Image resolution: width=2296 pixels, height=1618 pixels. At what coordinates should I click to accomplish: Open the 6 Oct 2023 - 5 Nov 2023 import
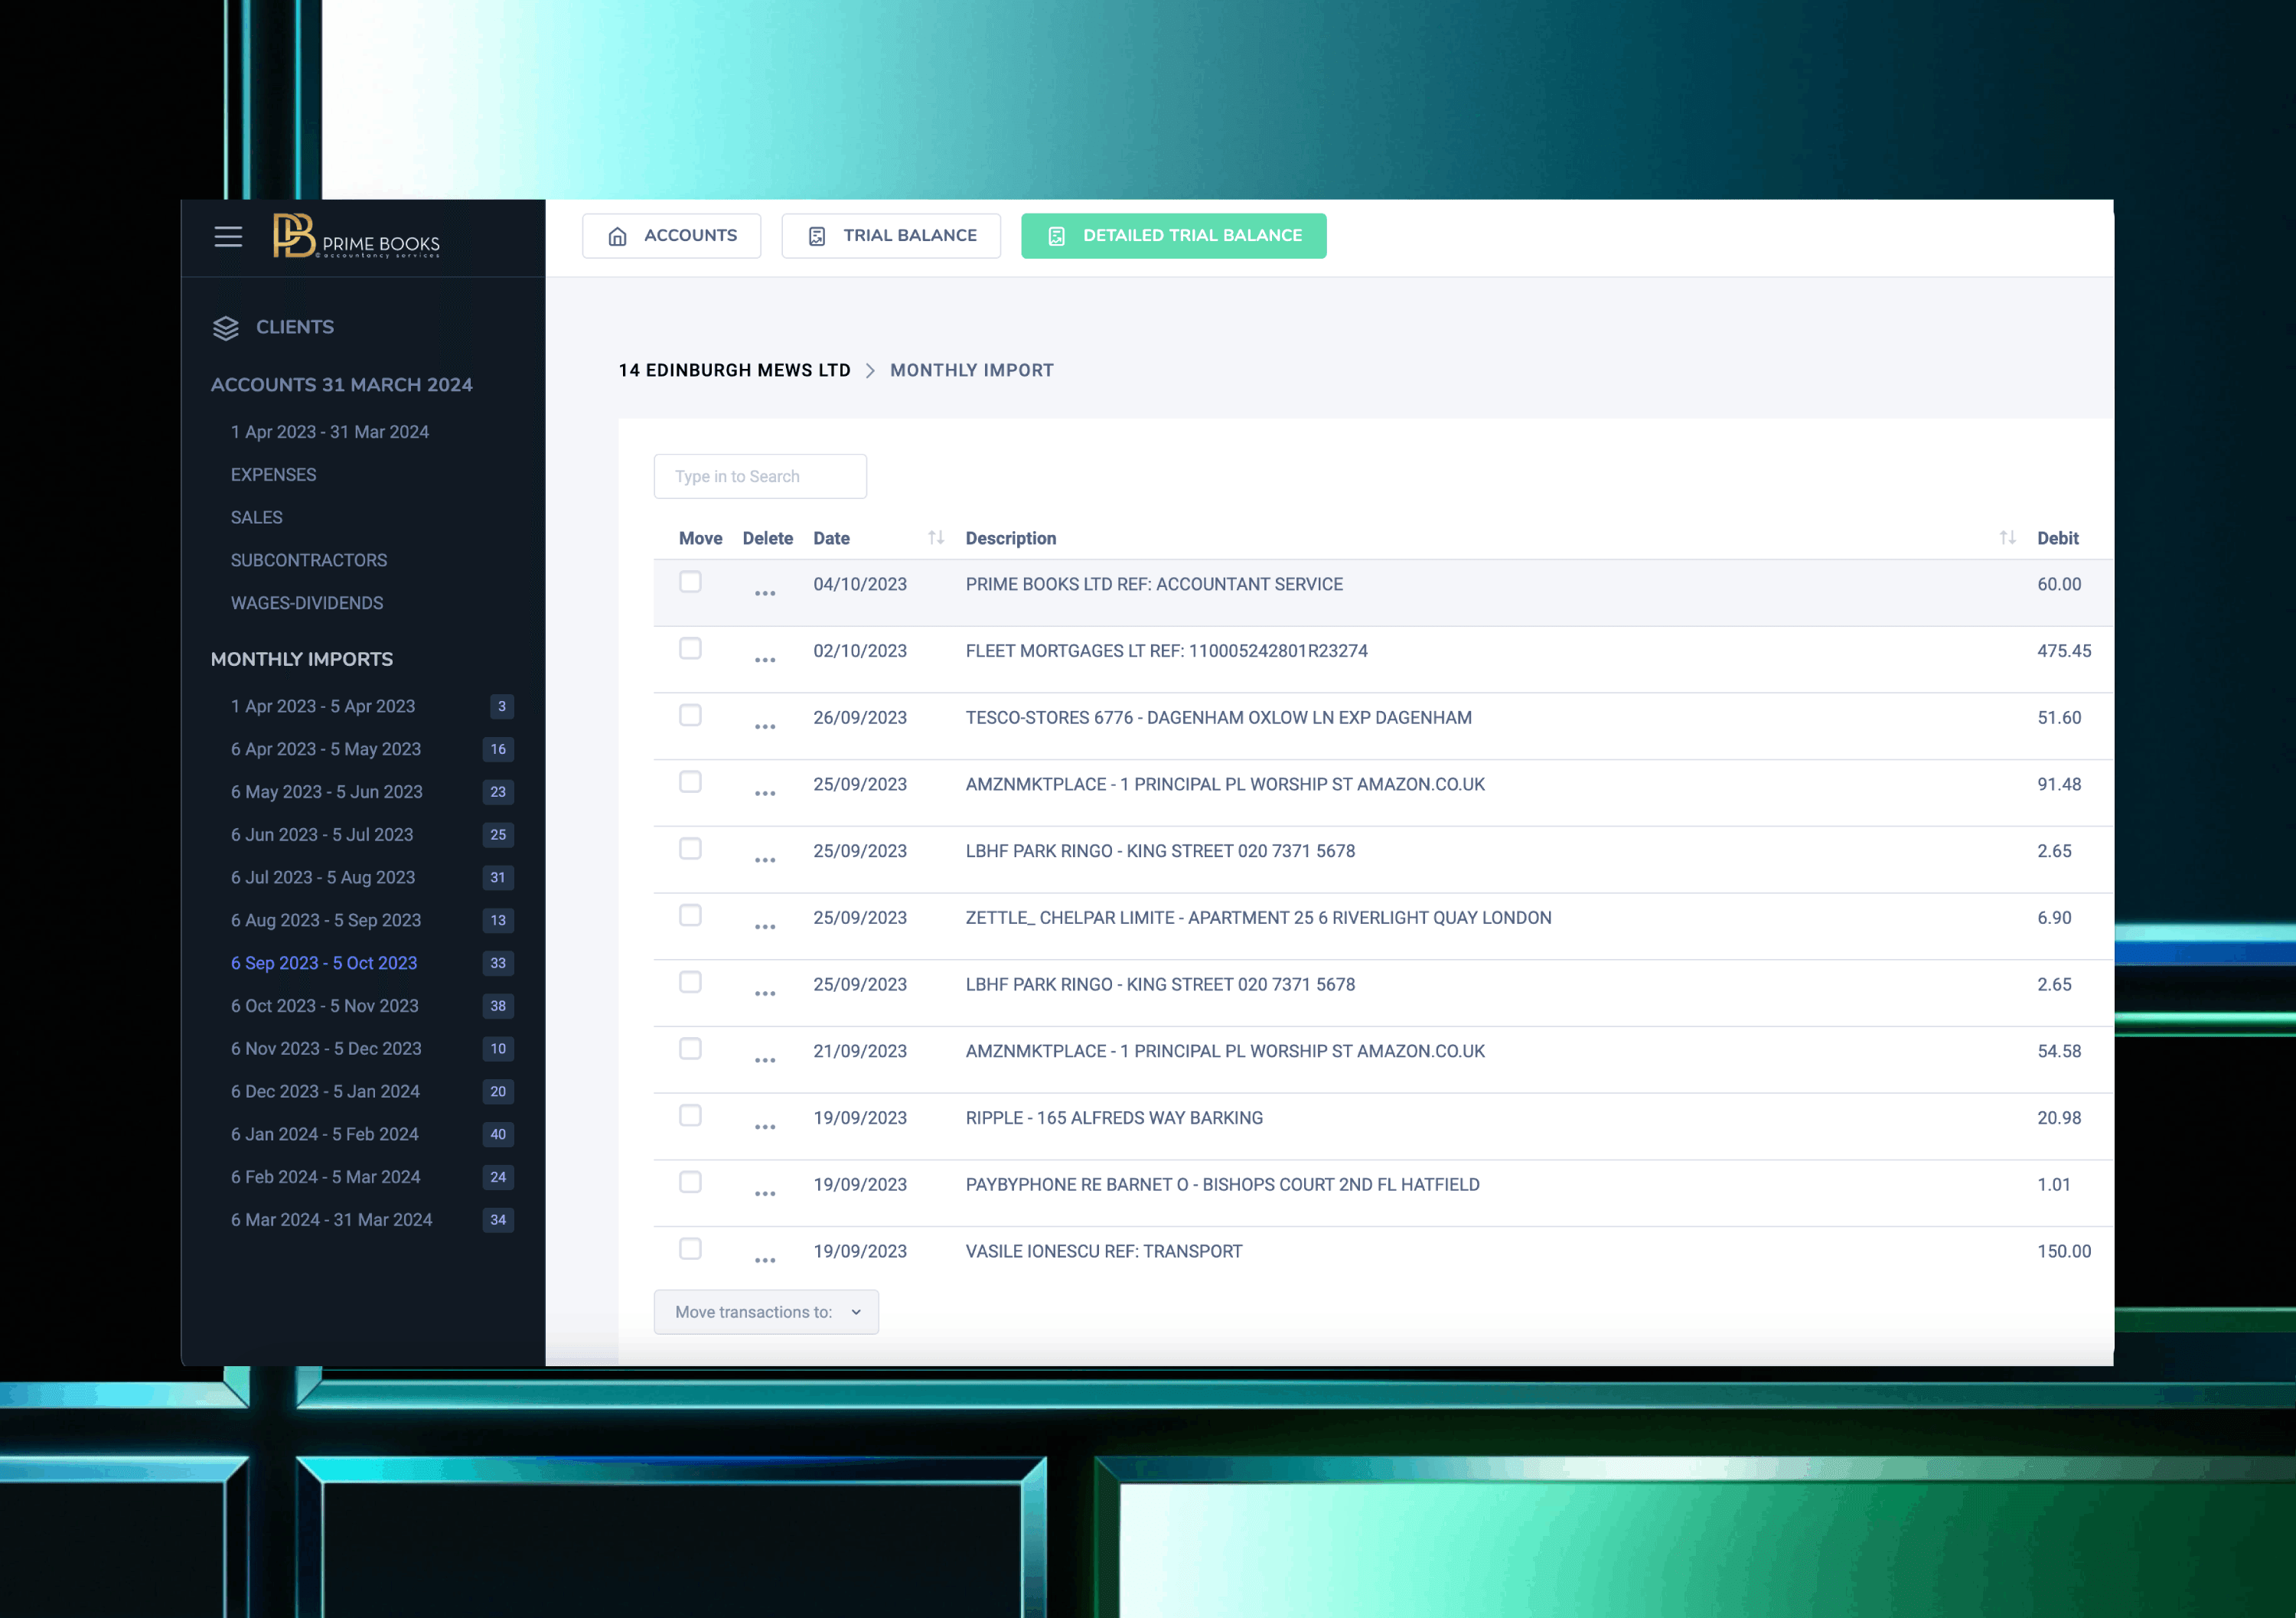325,1006
